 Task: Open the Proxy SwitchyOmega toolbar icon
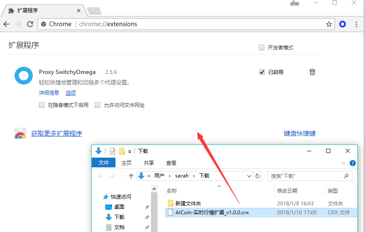point(343,24)
